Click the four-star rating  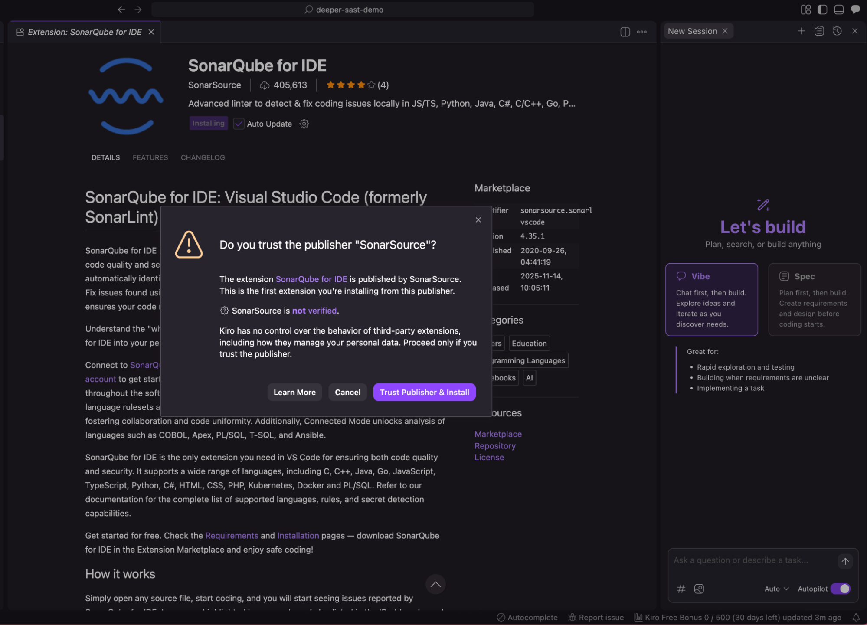[x=350, y=85]
